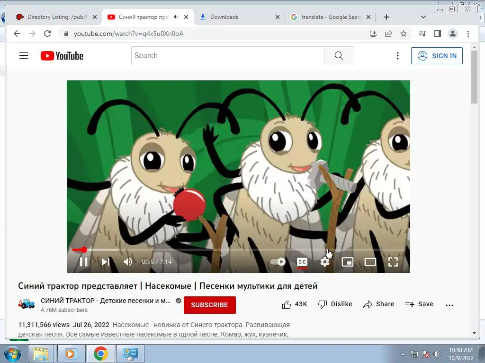
Task: Toggle closed captions CC button
Action: (x=302, y=262)
